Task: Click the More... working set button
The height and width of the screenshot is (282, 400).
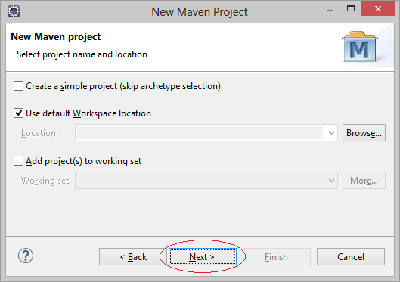Action: pyautogui.click(x=364, y=181)
